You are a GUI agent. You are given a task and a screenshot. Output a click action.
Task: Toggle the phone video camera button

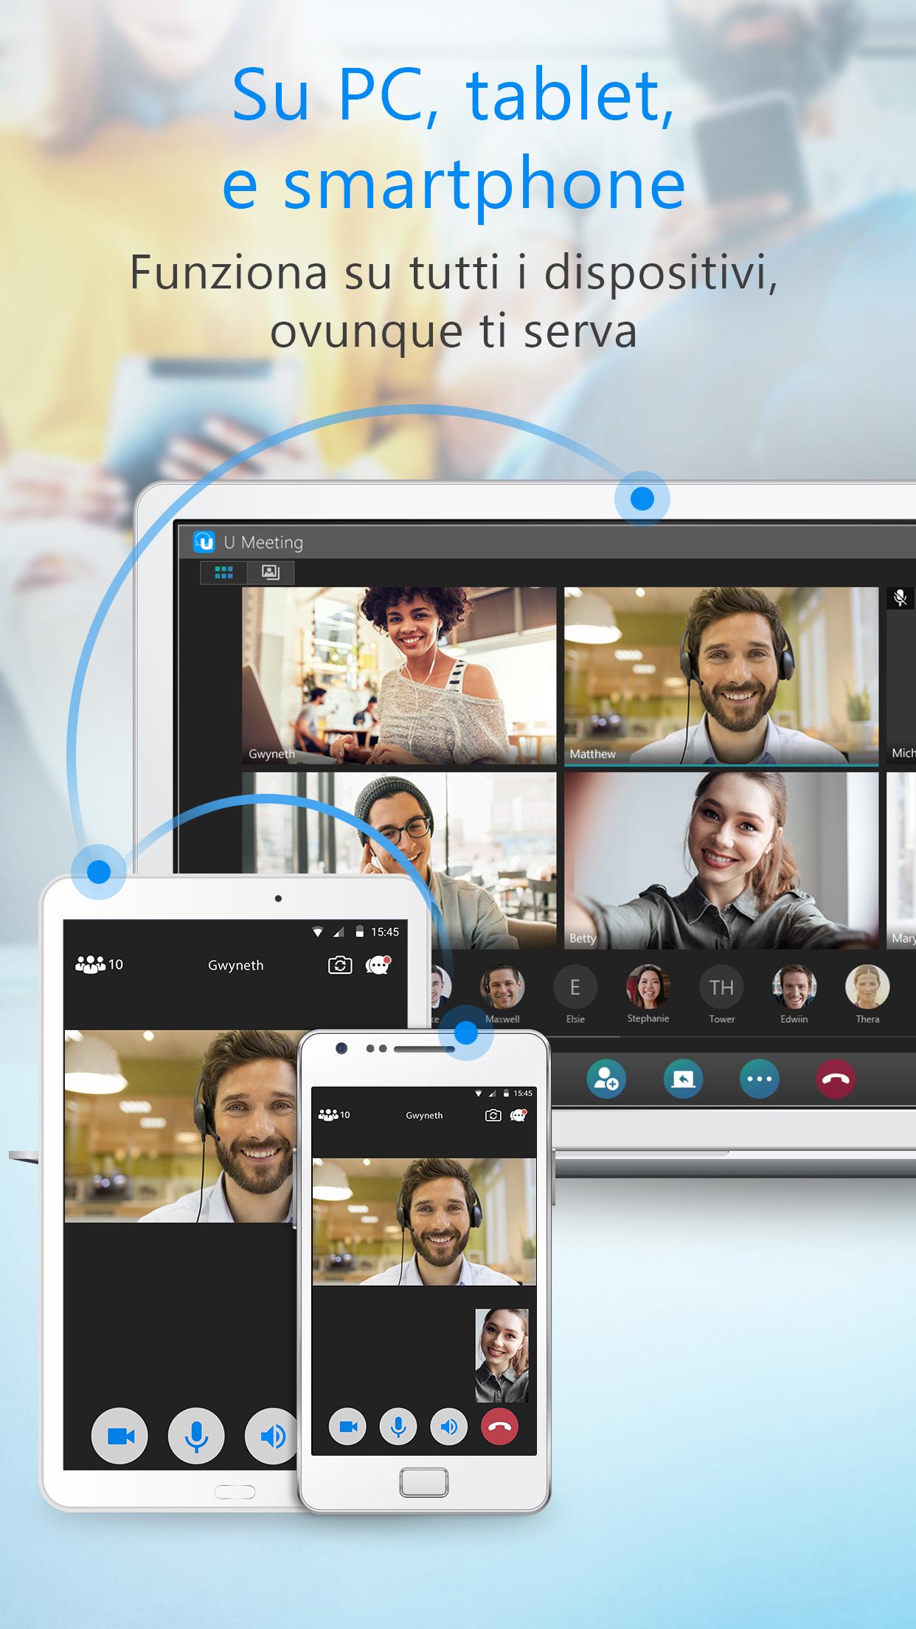point(347,1427)
